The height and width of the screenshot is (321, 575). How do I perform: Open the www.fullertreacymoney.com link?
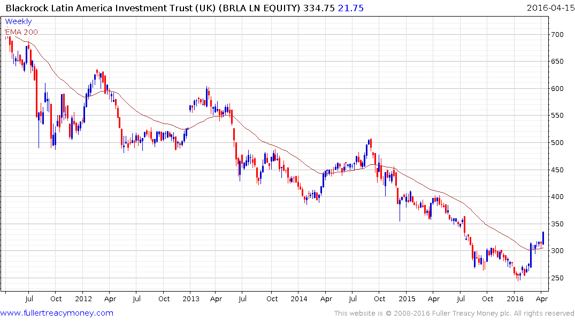pos(57,313)
